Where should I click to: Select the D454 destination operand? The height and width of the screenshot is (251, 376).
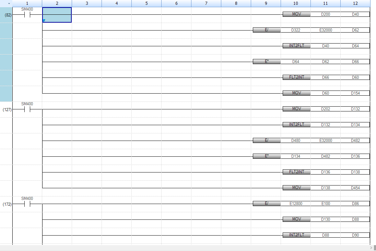(355, 188)
